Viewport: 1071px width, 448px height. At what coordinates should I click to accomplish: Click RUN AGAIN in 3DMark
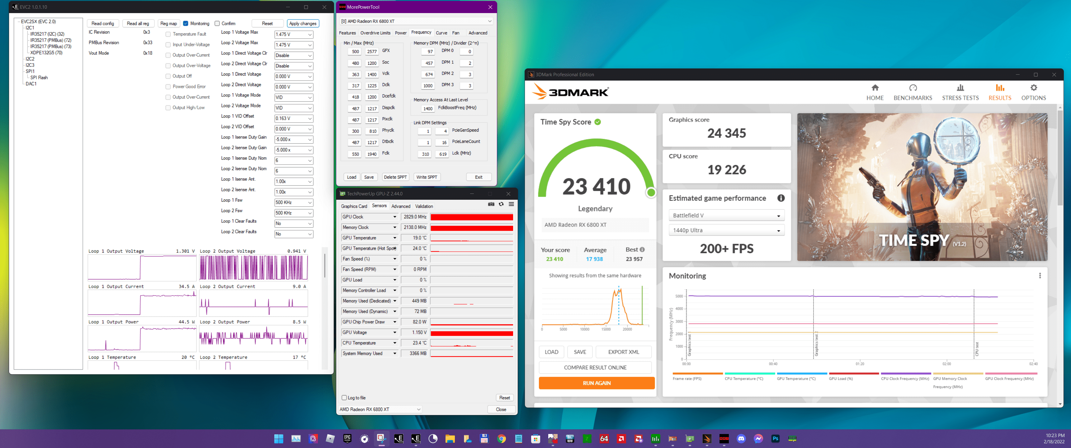pos(596,383)
